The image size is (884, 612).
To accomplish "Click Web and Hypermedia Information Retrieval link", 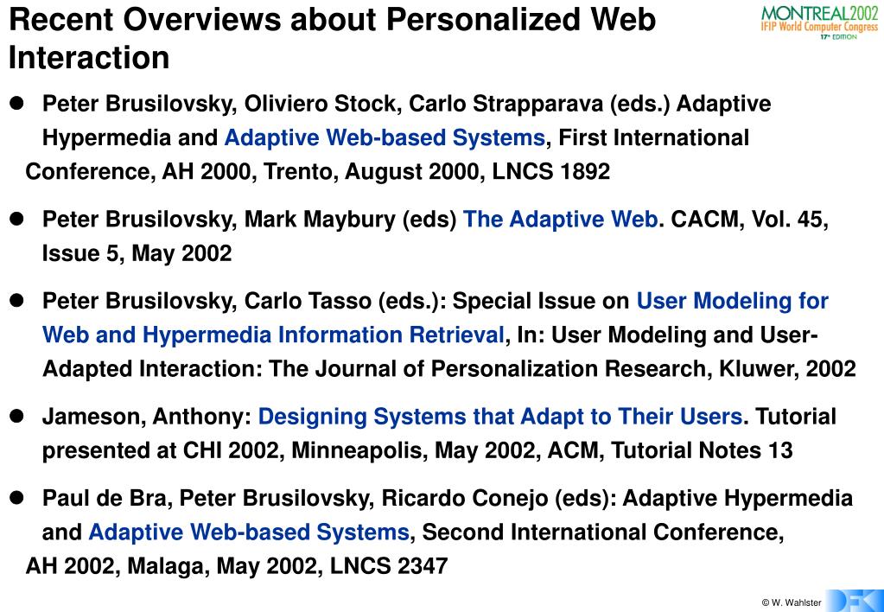I will click(x=273, y=335).
